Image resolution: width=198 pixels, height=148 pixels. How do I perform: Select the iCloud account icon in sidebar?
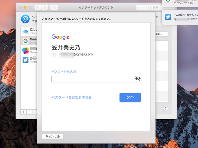(x=25, y=31)
